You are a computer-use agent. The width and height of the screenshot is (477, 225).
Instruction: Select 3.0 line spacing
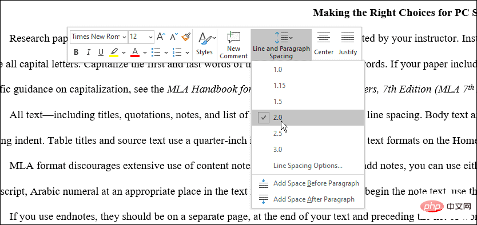(x=308, y=150)
